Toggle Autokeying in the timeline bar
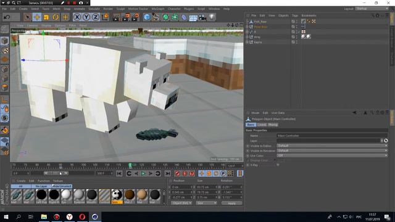 (185, 173)
